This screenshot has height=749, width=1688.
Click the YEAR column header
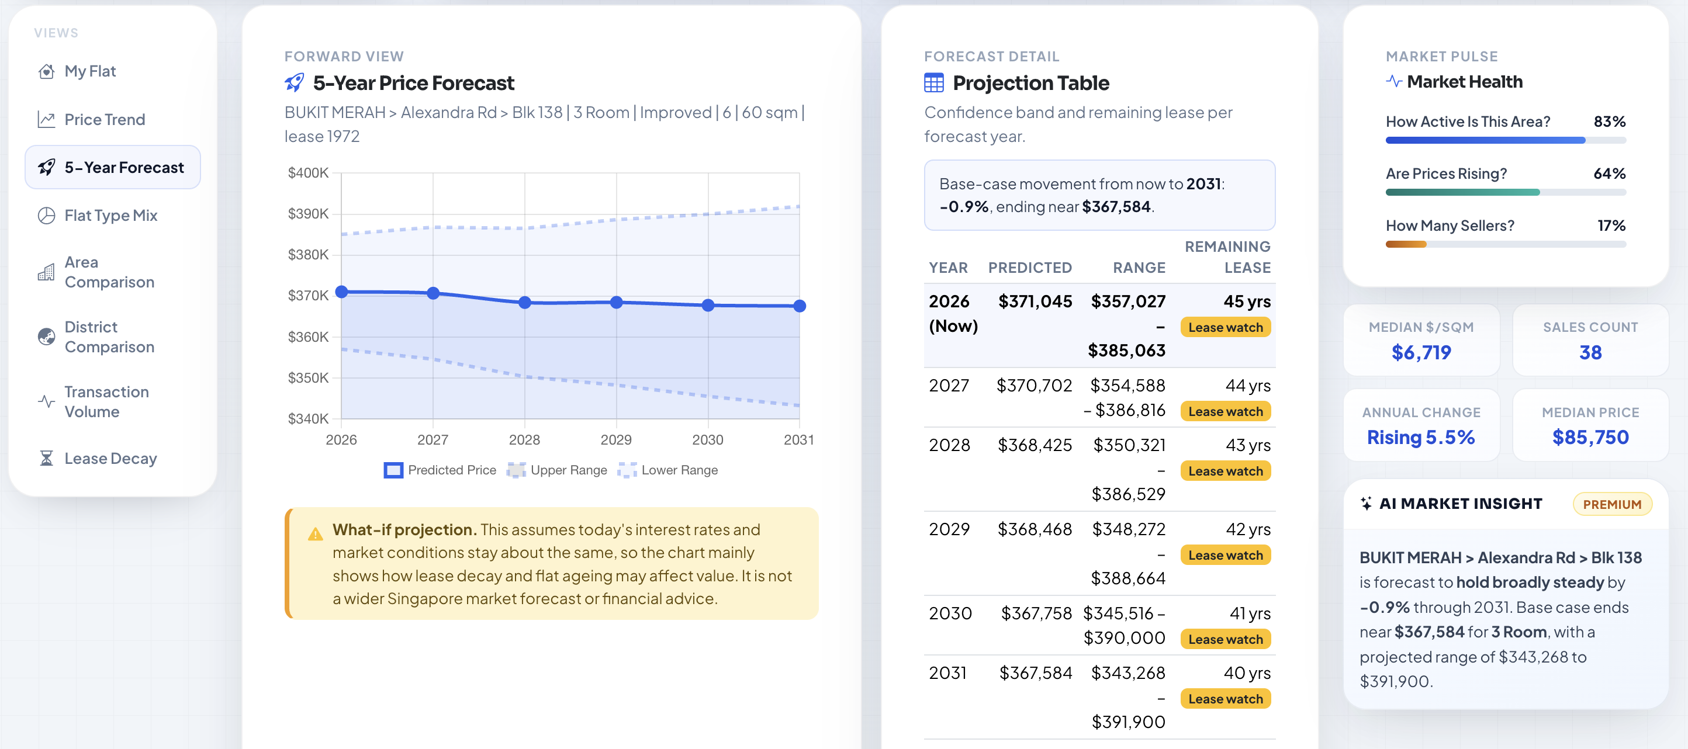pyautogui.click(x=947, y=268)
